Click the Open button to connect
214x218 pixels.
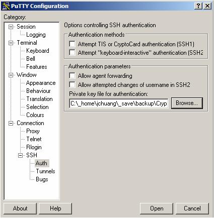click(157, 208)
